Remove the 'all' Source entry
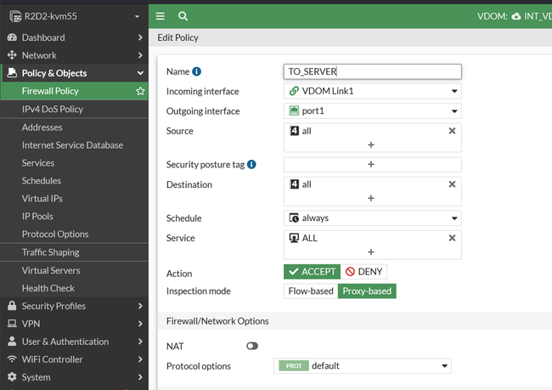Viewport: 552px width, 390px height. point(452,131)
